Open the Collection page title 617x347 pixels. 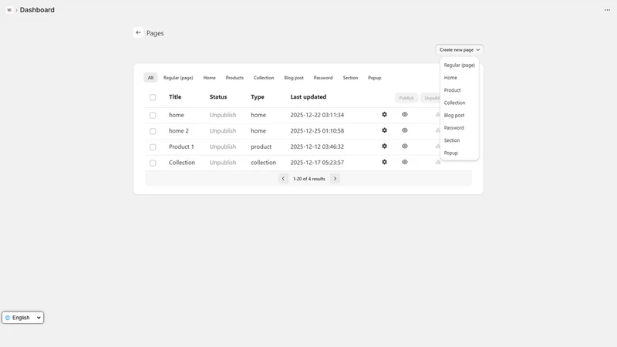182,163
